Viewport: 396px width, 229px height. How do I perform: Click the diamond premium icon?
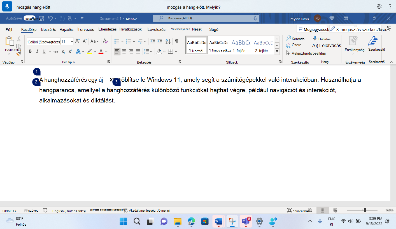332,18
